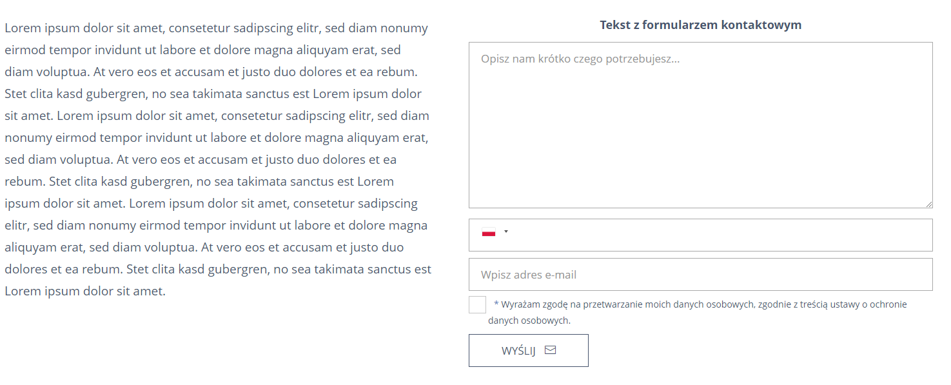
Task: Click the line starting 'Stet clita kasd gubergren, no sea takimata sanctus est Lorem ipsum dolor'
Action: [x=213, y=94]
